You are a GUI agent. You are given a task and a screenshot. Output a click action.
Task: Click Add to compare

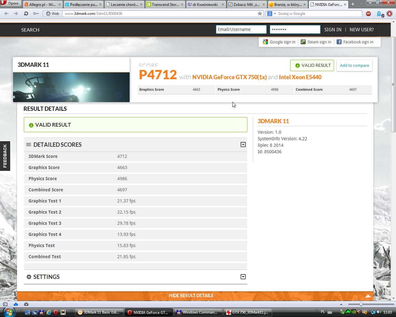355,65
